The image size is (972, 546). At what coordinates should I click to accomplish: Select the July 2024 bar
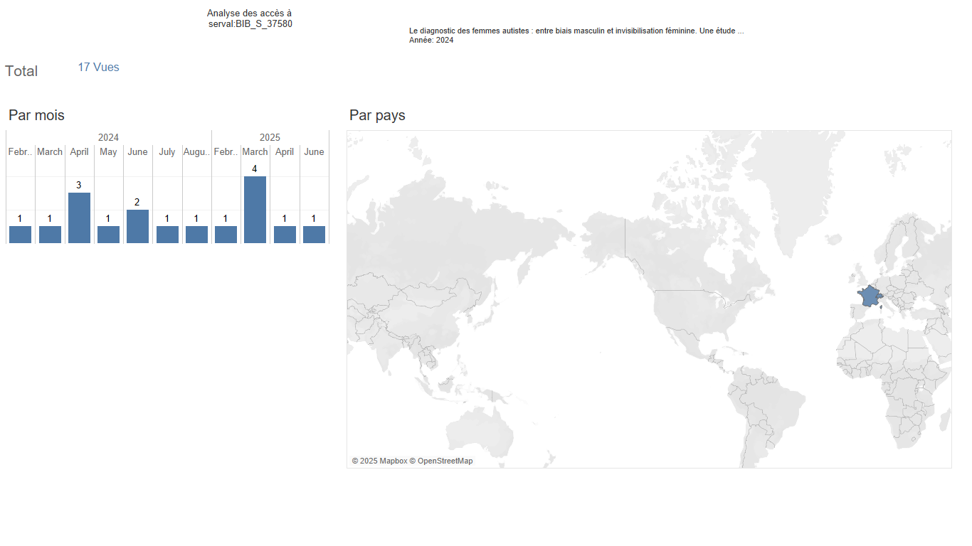coord(167,235)
